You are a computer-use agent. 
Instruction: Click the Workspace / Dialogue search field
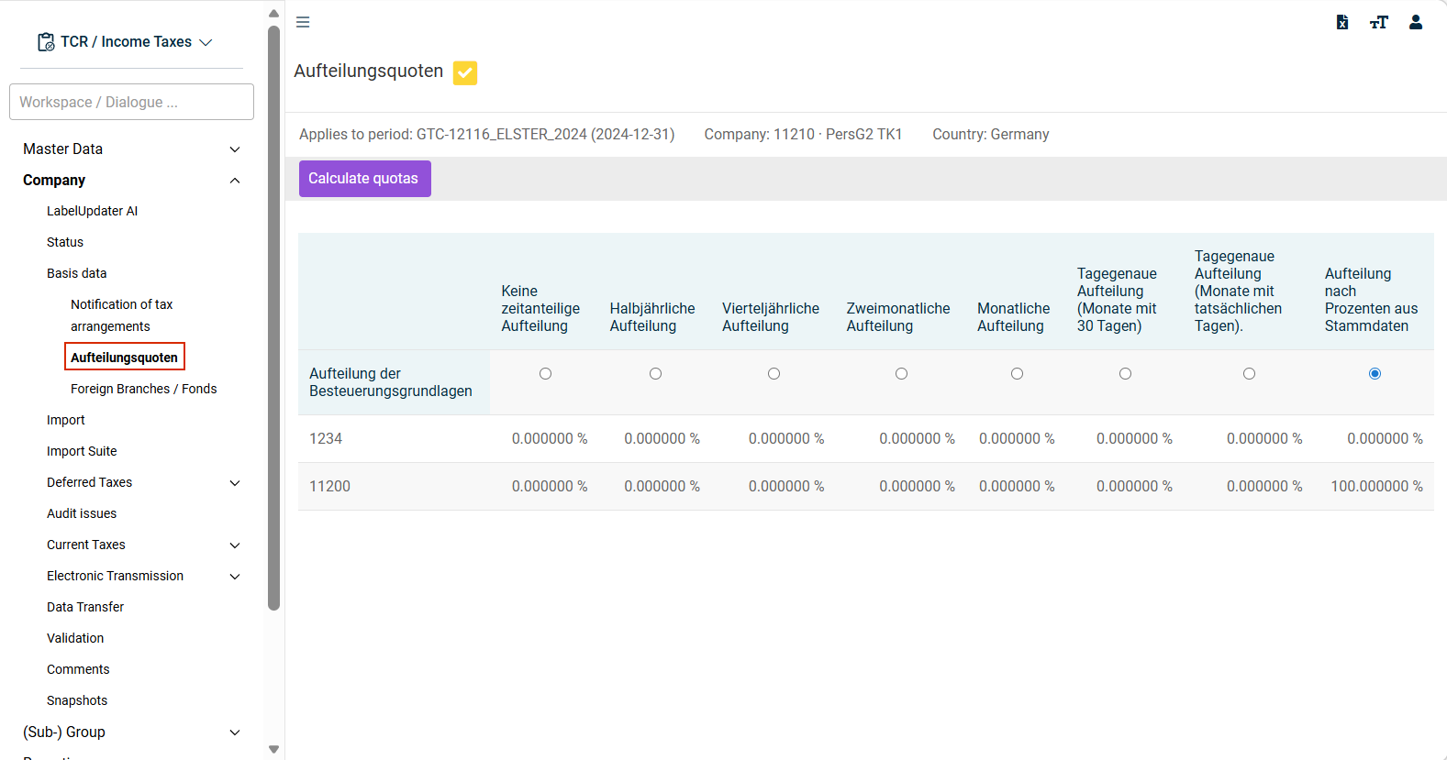click(131, 102)
